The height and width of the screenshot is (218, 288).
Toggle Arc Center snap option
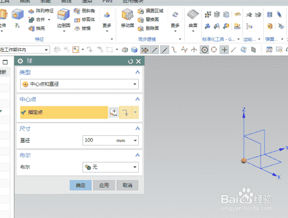click(x=204, y=50)
